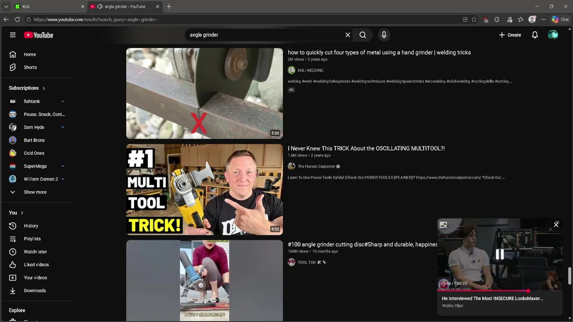Add page to favorites star
Viewport: 573px width, 322px height.
(474, 20)
